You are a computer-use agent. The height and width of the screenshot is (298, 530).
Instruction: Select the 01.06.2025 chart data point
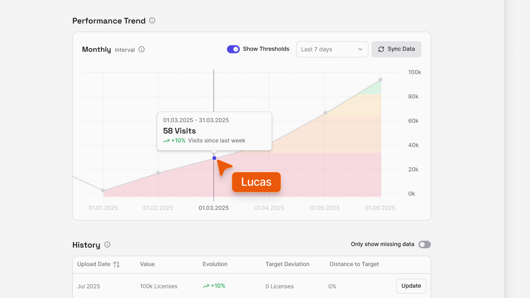(x=380, y=80)
